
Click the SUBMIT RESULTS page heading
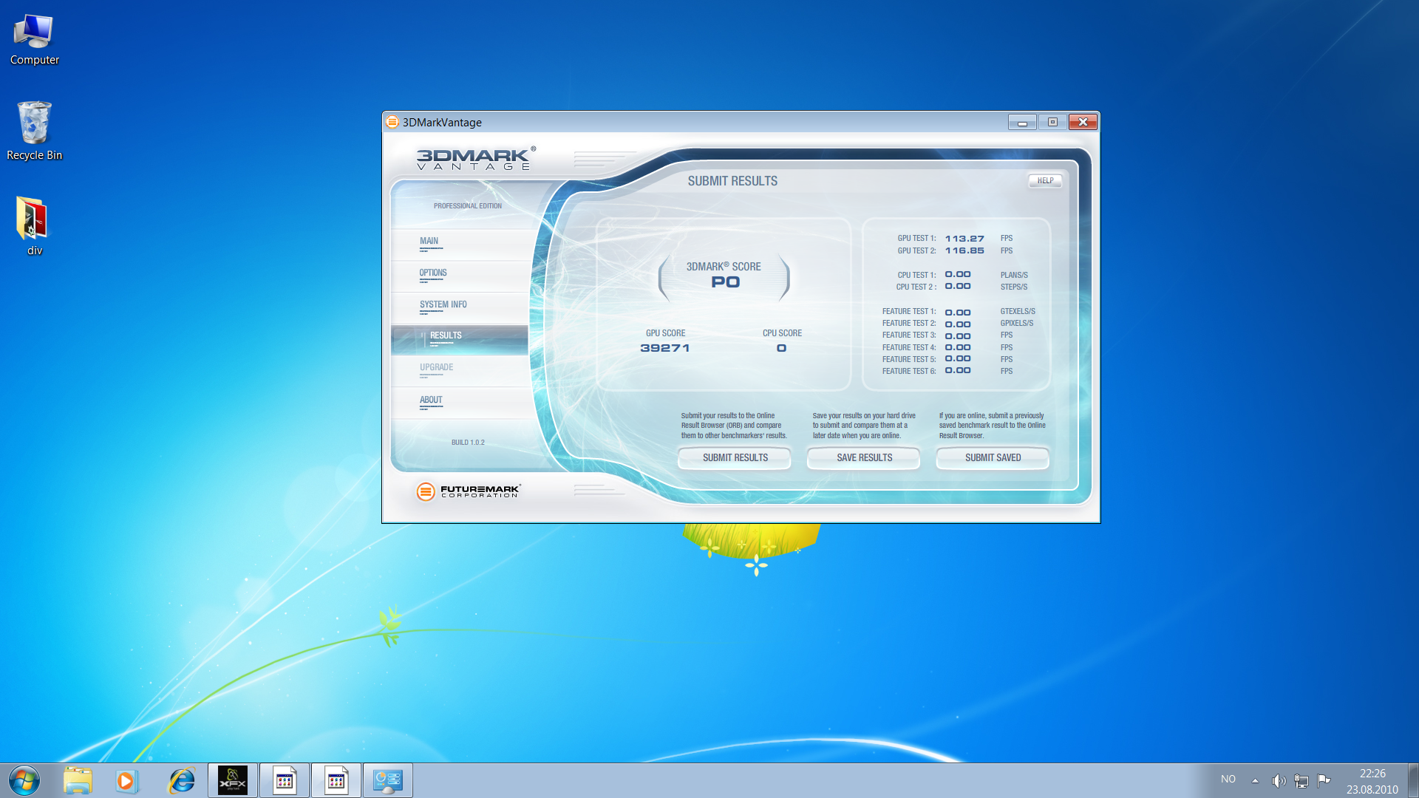pyautogui.click(x=732, y=181)
